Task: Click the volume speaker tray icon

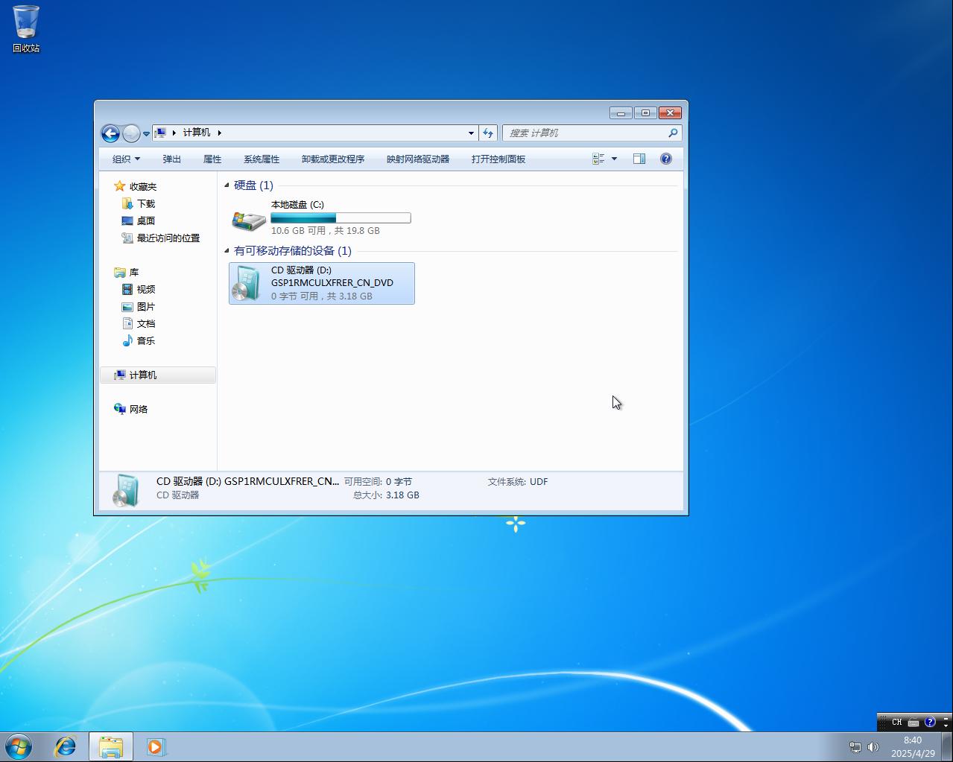Action: (873, 747)
